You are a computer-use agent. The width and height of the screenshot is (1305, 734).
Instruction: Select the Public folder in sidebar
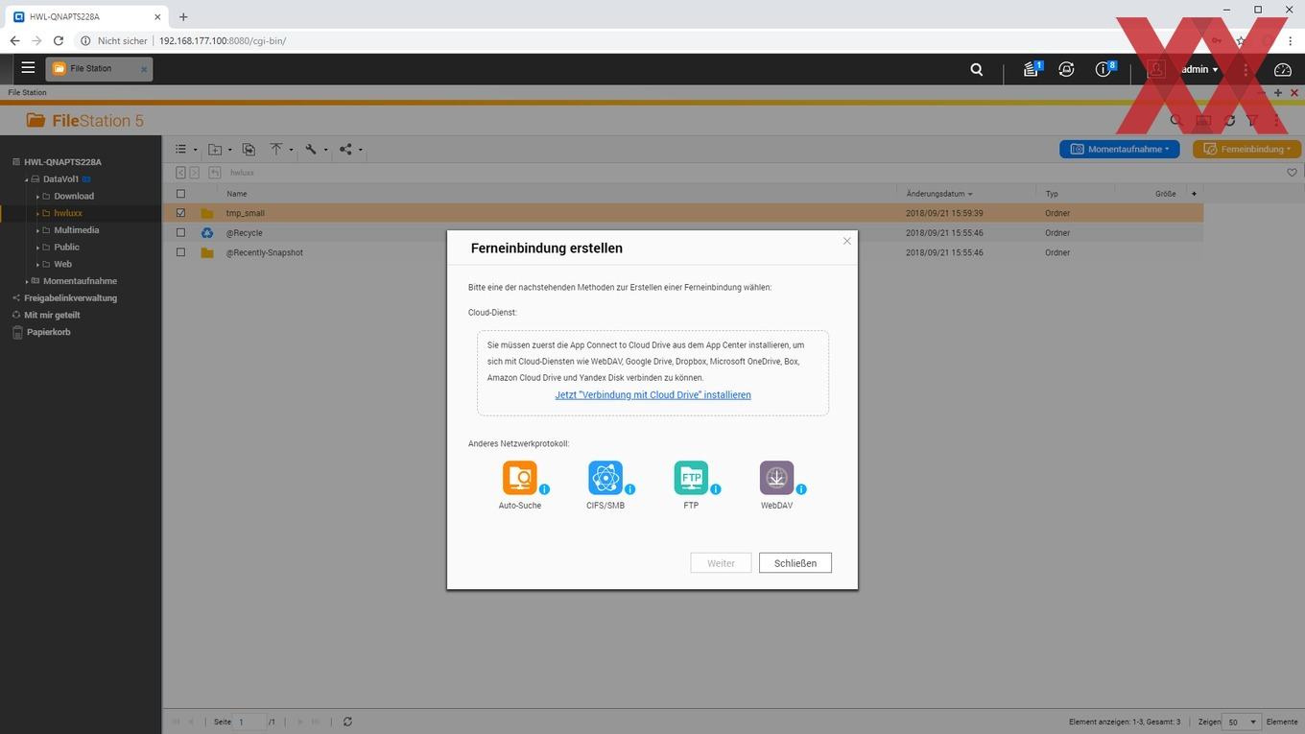pos(66,247)
